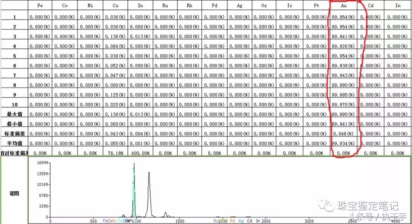Screen dimensions: 412x224
Task: Click row header 8
Action: 14,85
